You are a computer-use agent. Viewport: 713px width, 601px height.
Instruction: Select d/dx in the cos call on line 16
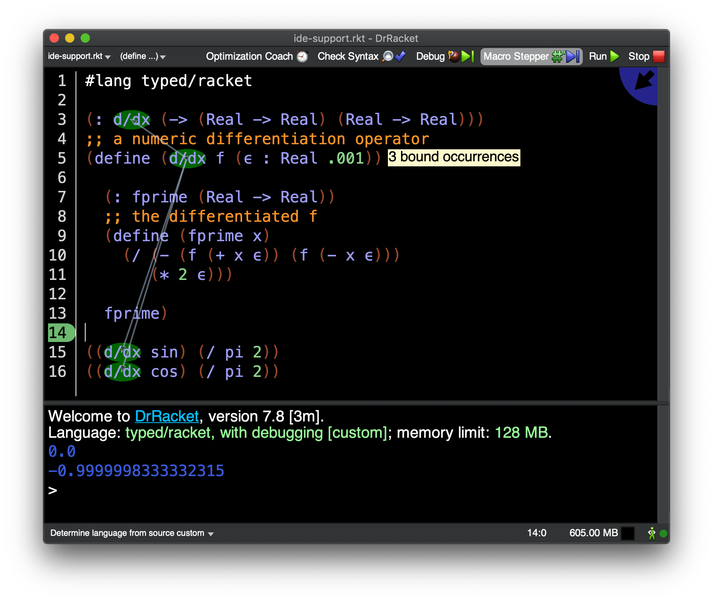[122, 371]
